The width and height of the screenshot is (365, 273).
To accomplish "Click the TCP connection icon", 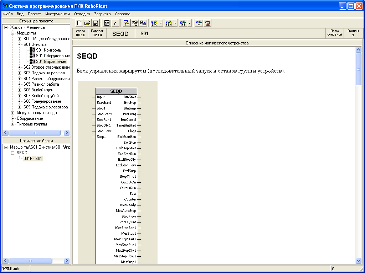I will click(x=183, y=23).
